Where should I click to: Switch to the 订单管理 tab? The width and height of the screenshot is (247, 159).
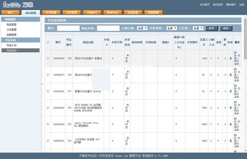click(x=51, y=12)
